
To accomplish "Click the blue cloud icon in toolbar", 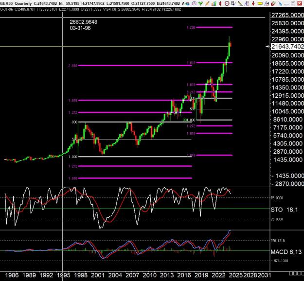I will click(x=187, y=3).
